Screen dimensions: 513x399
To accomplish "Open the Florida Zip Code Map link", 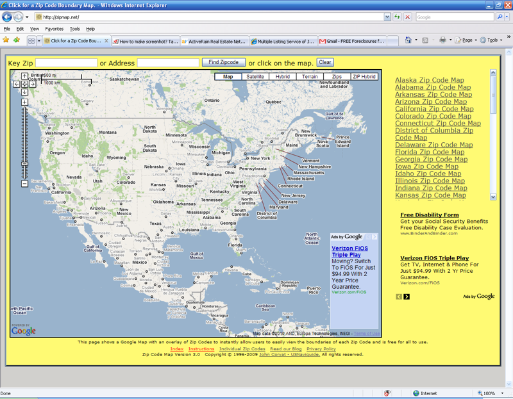I will pos(430,152).
